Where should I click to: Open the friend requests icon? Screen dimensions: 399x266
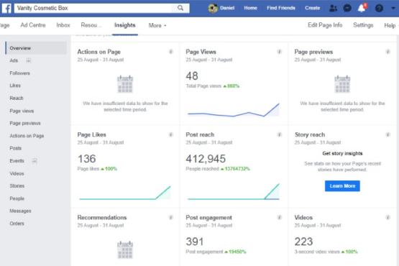coord(333,8)
